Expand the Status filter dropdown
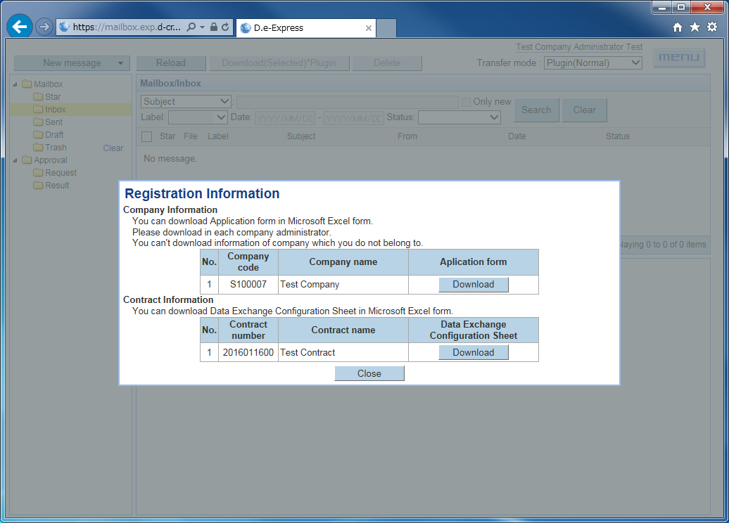 point(459,117)
